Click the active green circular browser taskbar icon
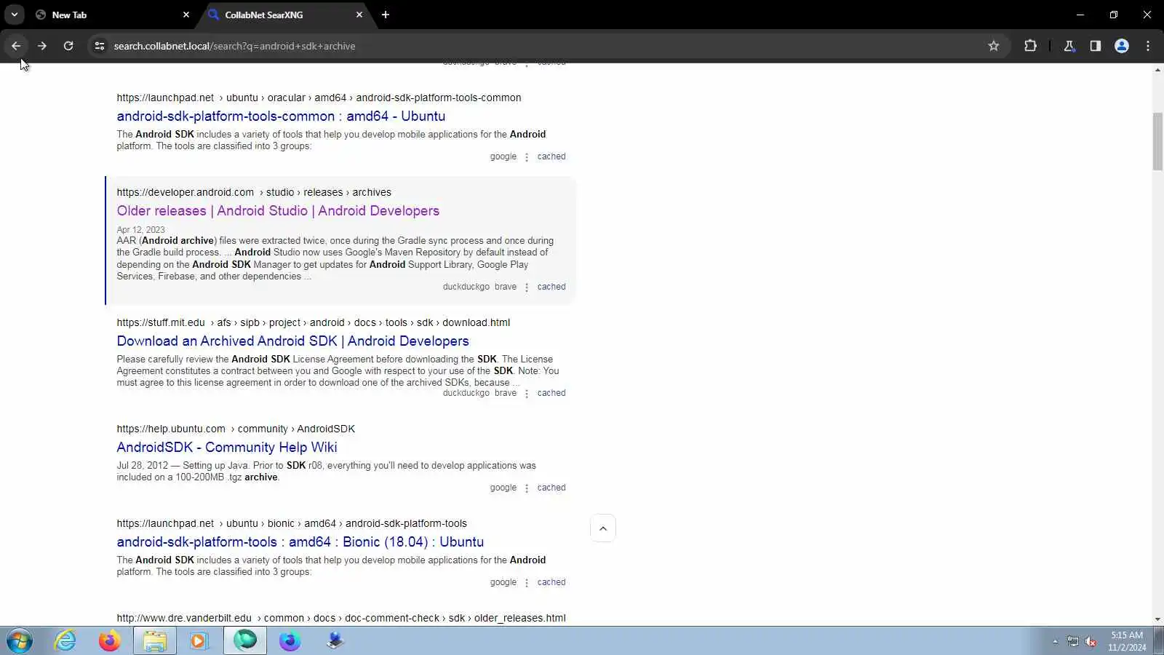The height and width of the screenshot is (655, 1164). coord(245,641)
